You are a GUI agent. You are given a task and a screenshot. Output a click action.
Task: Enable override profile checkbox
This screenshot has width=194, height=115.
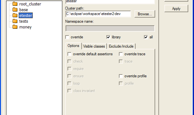tap(121, 76)
